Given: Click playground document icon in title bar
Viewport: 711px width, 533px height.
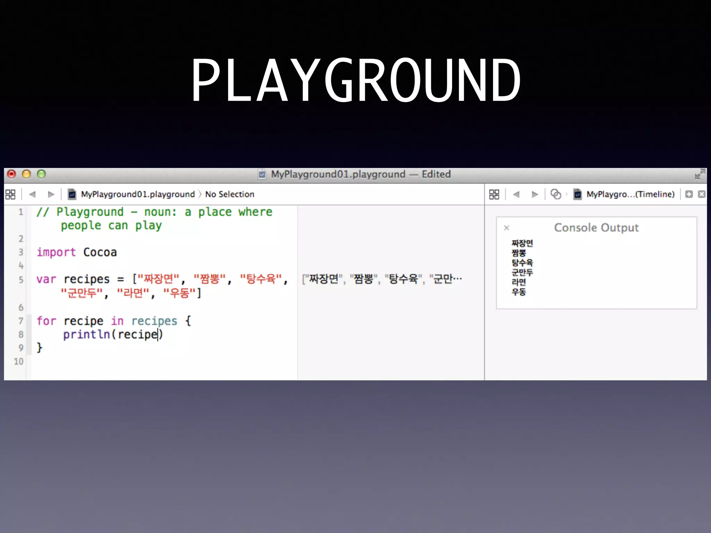Looking at the screenshot, I should coord(262,174).
